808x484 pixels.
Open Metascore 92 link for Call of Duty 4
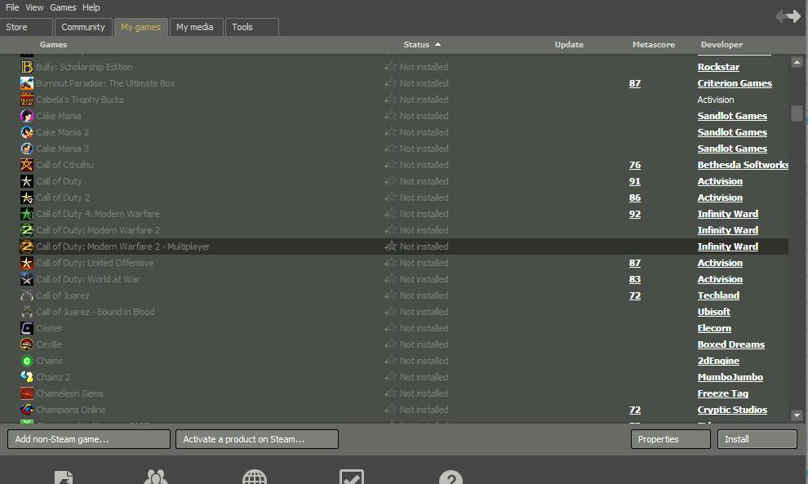point(635,214)
